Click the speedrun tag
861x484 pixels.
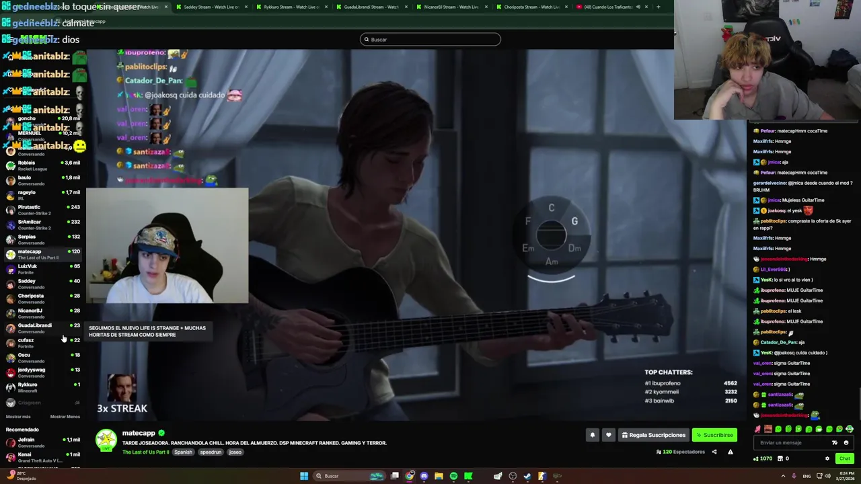[211, 452]
